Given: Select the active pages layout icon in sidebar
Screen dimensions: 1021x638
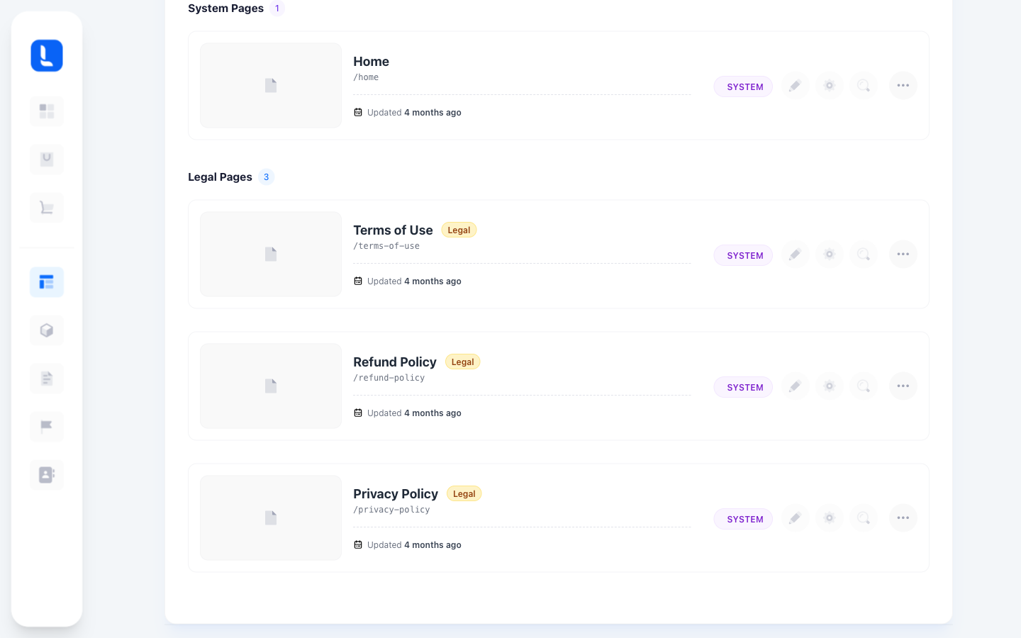Looking at the screenshot, I should [47, 282].
